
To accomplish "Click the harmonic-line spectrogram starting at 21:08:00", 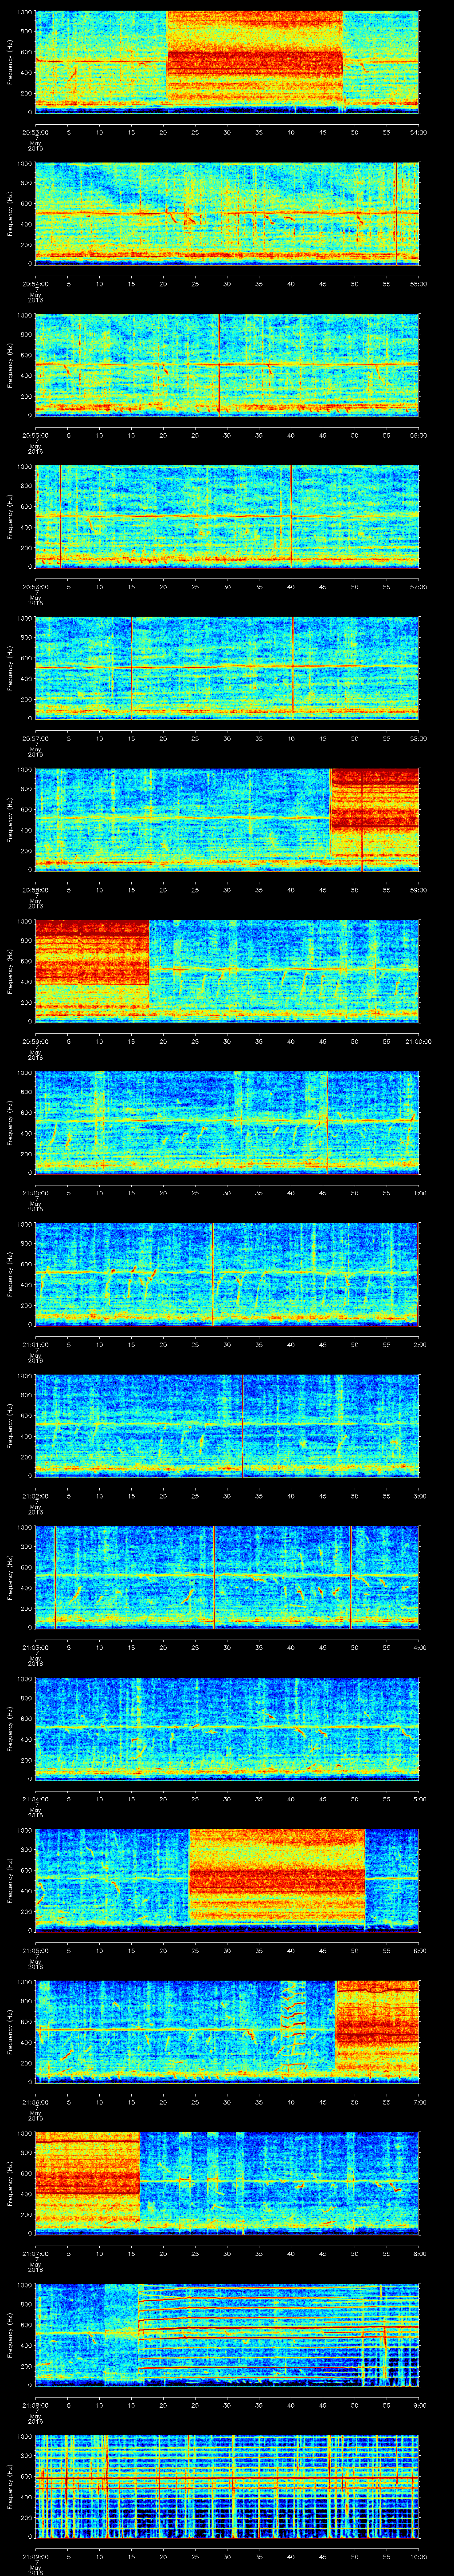I will 227,2335.
